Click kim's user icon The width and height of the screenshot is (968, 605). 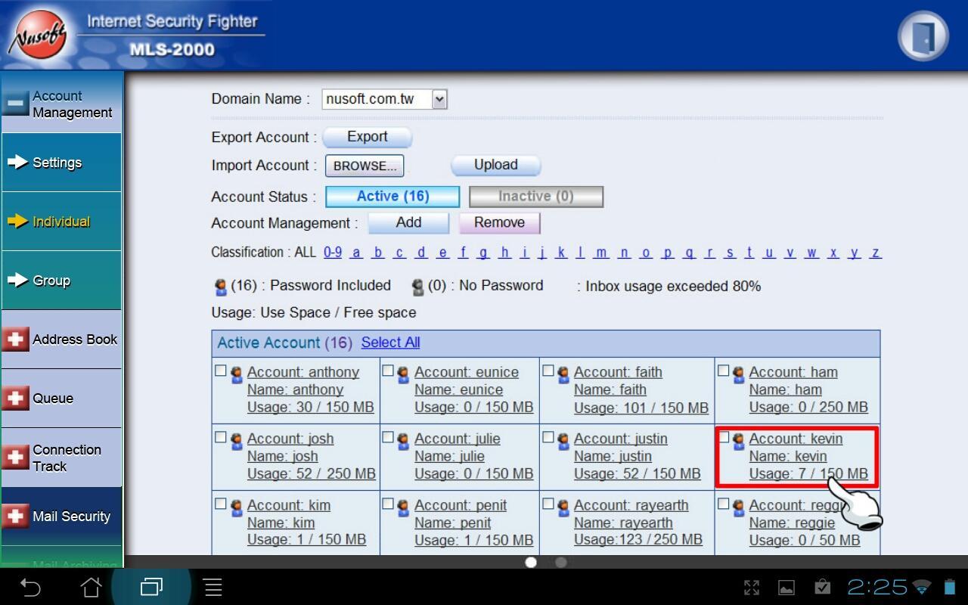[x=236, y=508]
